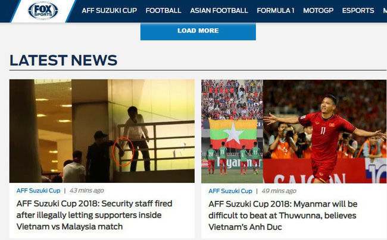Select MotoGP in the navigation bar
The width and height of the screenshot is (387, 240).
click(x=318, y=11)
